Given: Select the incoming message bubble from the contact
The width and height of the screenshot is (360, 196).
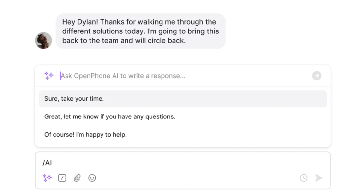Looking at the screenshot, I should pyautogui.click(x=141, y=31).
